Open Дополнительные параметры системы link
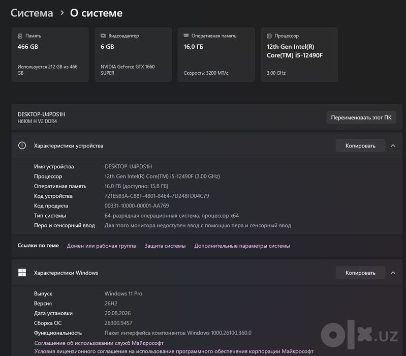 [242, 246]
